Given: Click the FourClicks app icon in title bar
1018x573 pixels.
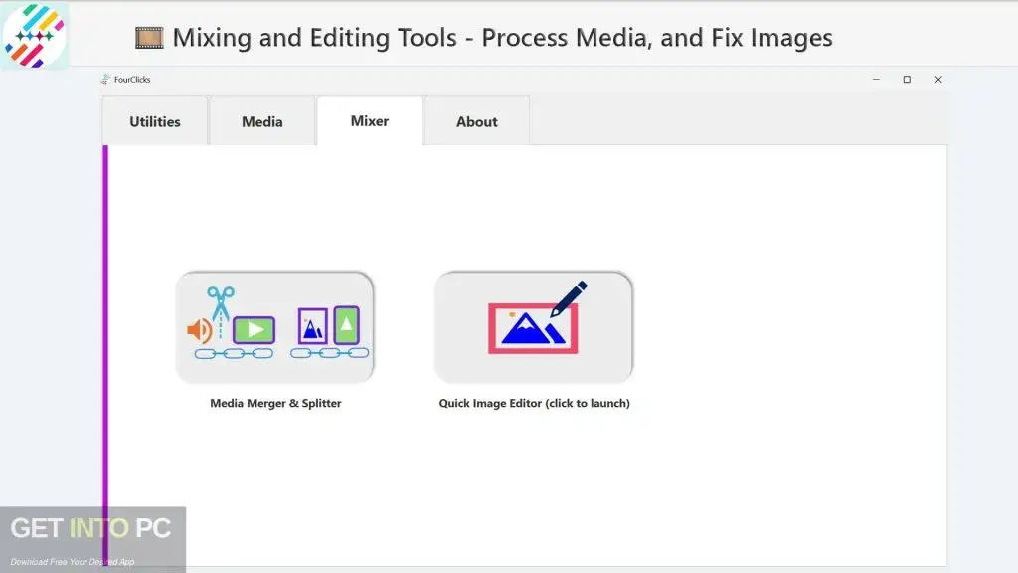Looking at the screenshot, I should 105,80.
